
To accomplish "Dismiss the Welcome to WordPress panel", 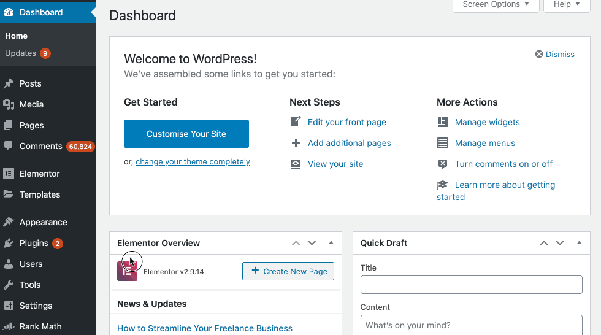I will 554,54.
